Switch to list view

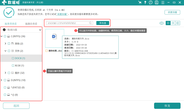coord(173,23)
